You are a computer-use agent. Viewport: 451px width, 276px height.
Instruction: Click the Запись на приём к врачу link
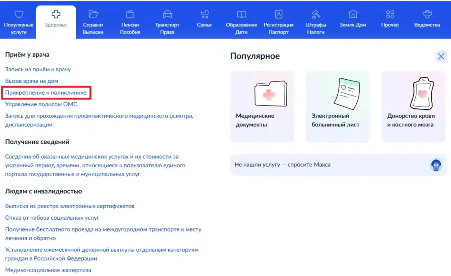tap(39, 69)
